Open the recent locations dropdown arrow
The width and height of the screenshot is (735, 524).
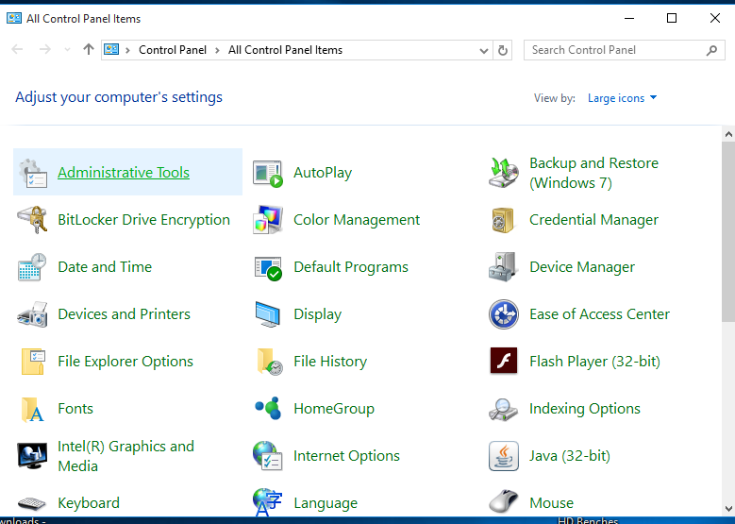coord(67,50)
